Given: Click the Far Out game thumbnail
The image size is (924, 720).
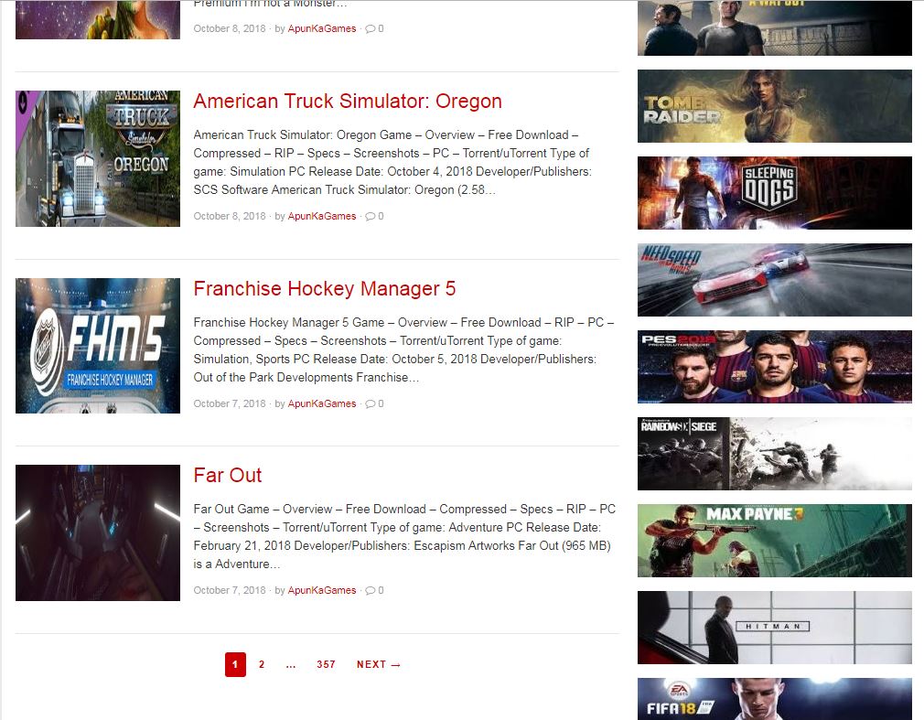Looking at the screenshot, I should click(x=98, y=532).
